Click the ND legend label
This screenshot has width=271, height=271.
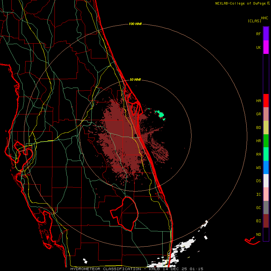click(258, 235)
